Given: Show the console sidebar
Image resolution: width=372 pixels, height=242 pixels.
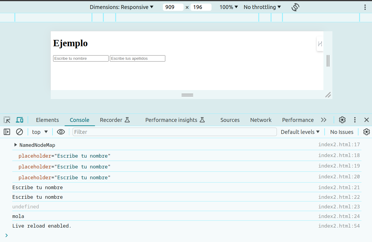Looking at the screenshot, I should click(x=7, y=132).
